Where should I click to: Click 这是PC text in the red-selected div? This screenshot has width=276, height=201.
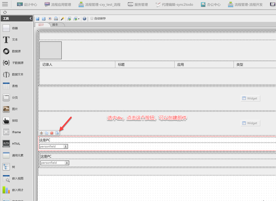point(45,140)
